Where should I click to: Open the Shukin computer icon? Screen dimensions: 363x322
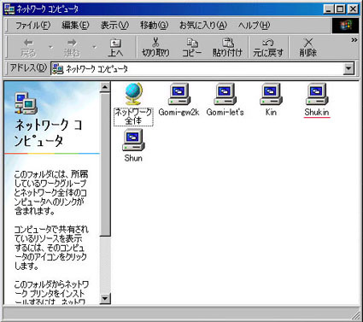tap(317, 94)
